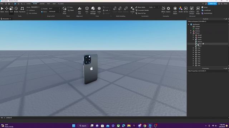Viewport: 229px width, 128px height.
Task: Click the Insert Object icon
Action: coord(175,10)
